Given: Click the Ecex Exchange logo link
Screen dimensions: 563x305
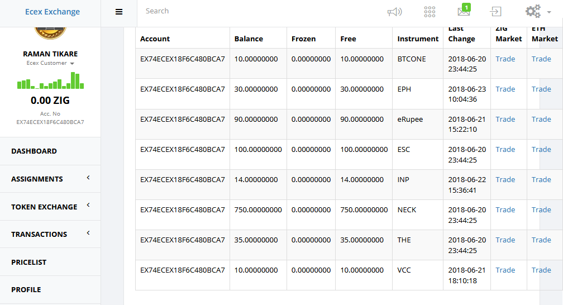Looking at the screenshot, I should tap(53, 12).
